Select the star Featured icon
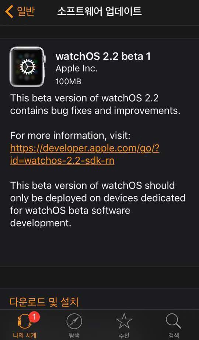199x340 pixels. (124, 321)
